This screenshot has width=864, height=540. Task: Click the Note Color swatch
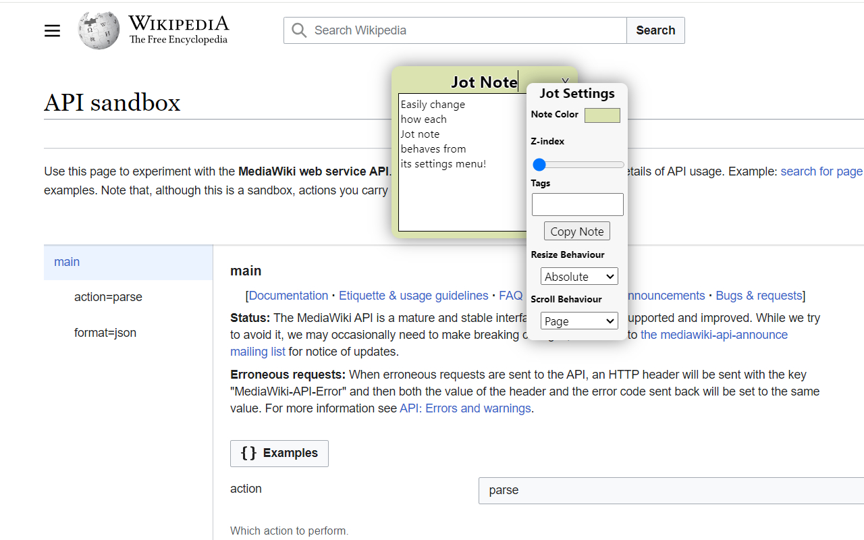(x=603, y=115)
